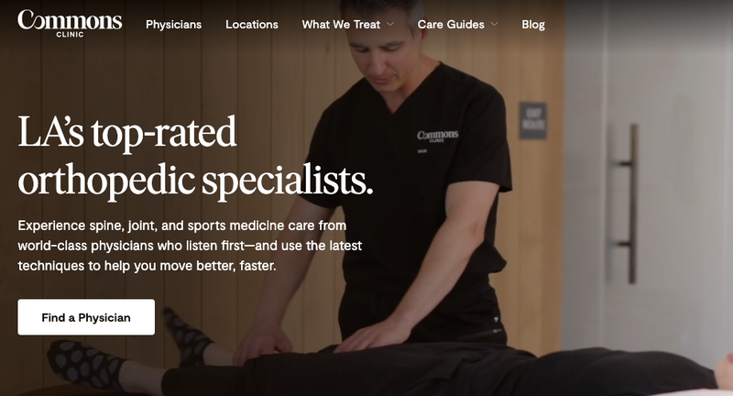The height and width of the screenshot is (396, 733).
Task: Go to the Locations nav link
Action: 251,25
